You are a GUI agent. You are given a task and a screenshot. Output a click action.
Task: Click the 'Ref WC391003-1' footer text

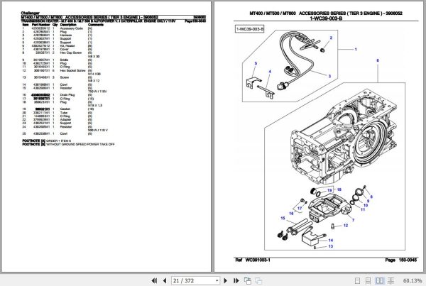(253, 260)
